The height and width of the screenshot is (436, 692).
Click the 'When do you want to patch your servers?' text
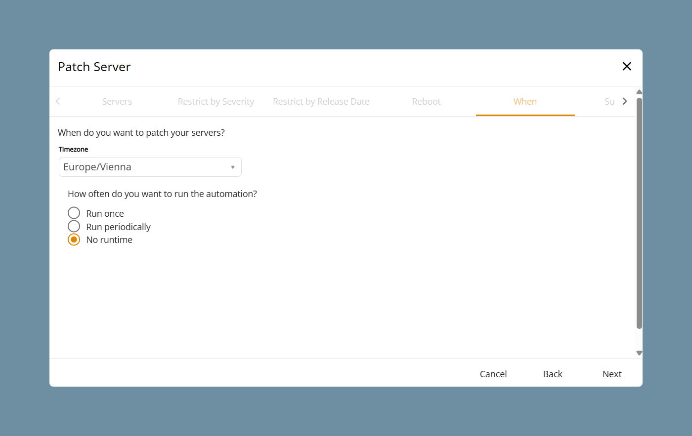(141, 132)
